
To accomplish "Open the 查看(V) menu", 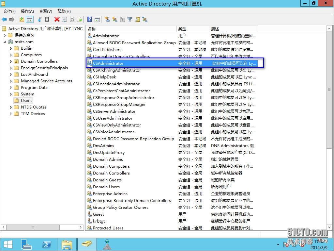I will (46, 11).
